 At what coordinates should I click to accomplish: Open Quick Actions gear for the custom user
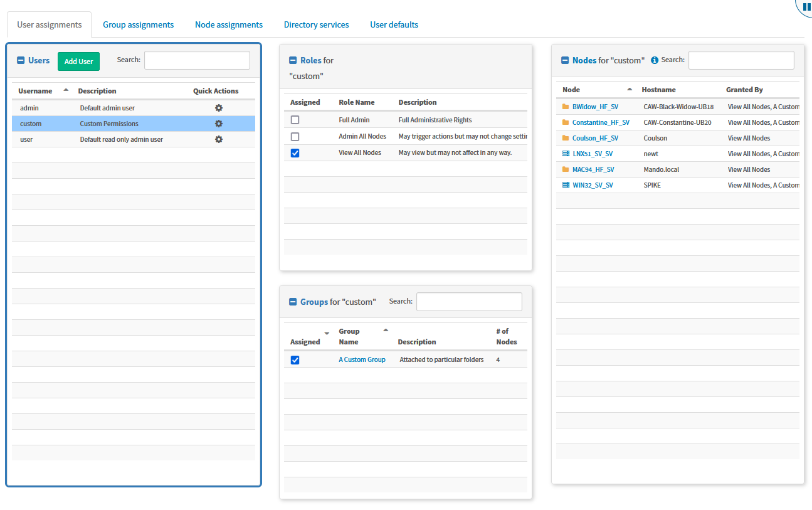point(218,123)
